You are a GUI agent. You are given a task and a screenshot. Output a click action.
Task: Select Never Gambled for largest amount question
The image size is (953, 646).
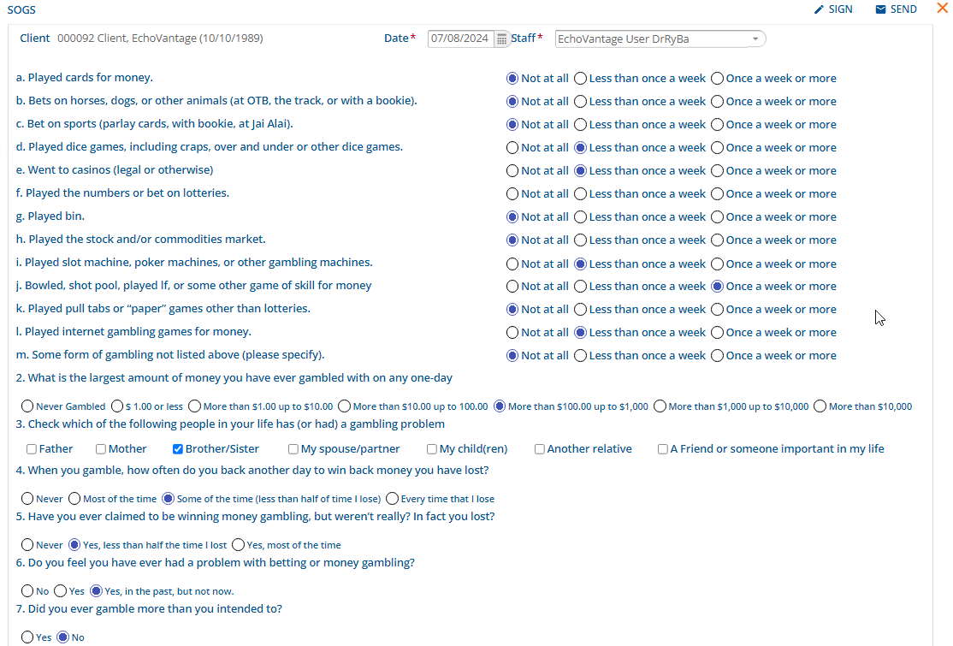pyautogui.click(x=26, y=406)
